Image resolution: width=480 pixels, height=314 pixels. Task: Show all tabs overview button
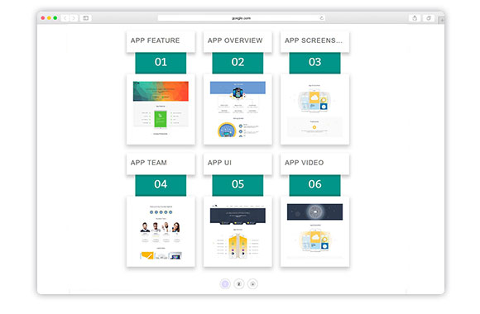point(429,18)
